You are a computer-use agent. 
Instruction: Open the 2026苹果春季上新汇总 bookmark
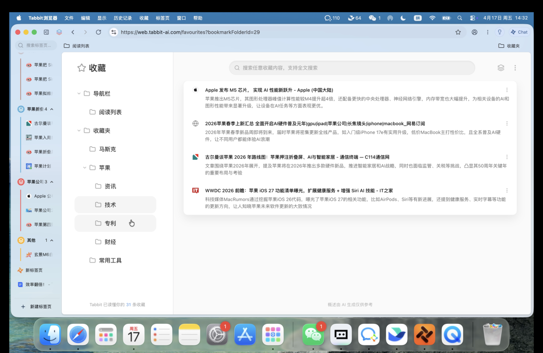(315, 124)
